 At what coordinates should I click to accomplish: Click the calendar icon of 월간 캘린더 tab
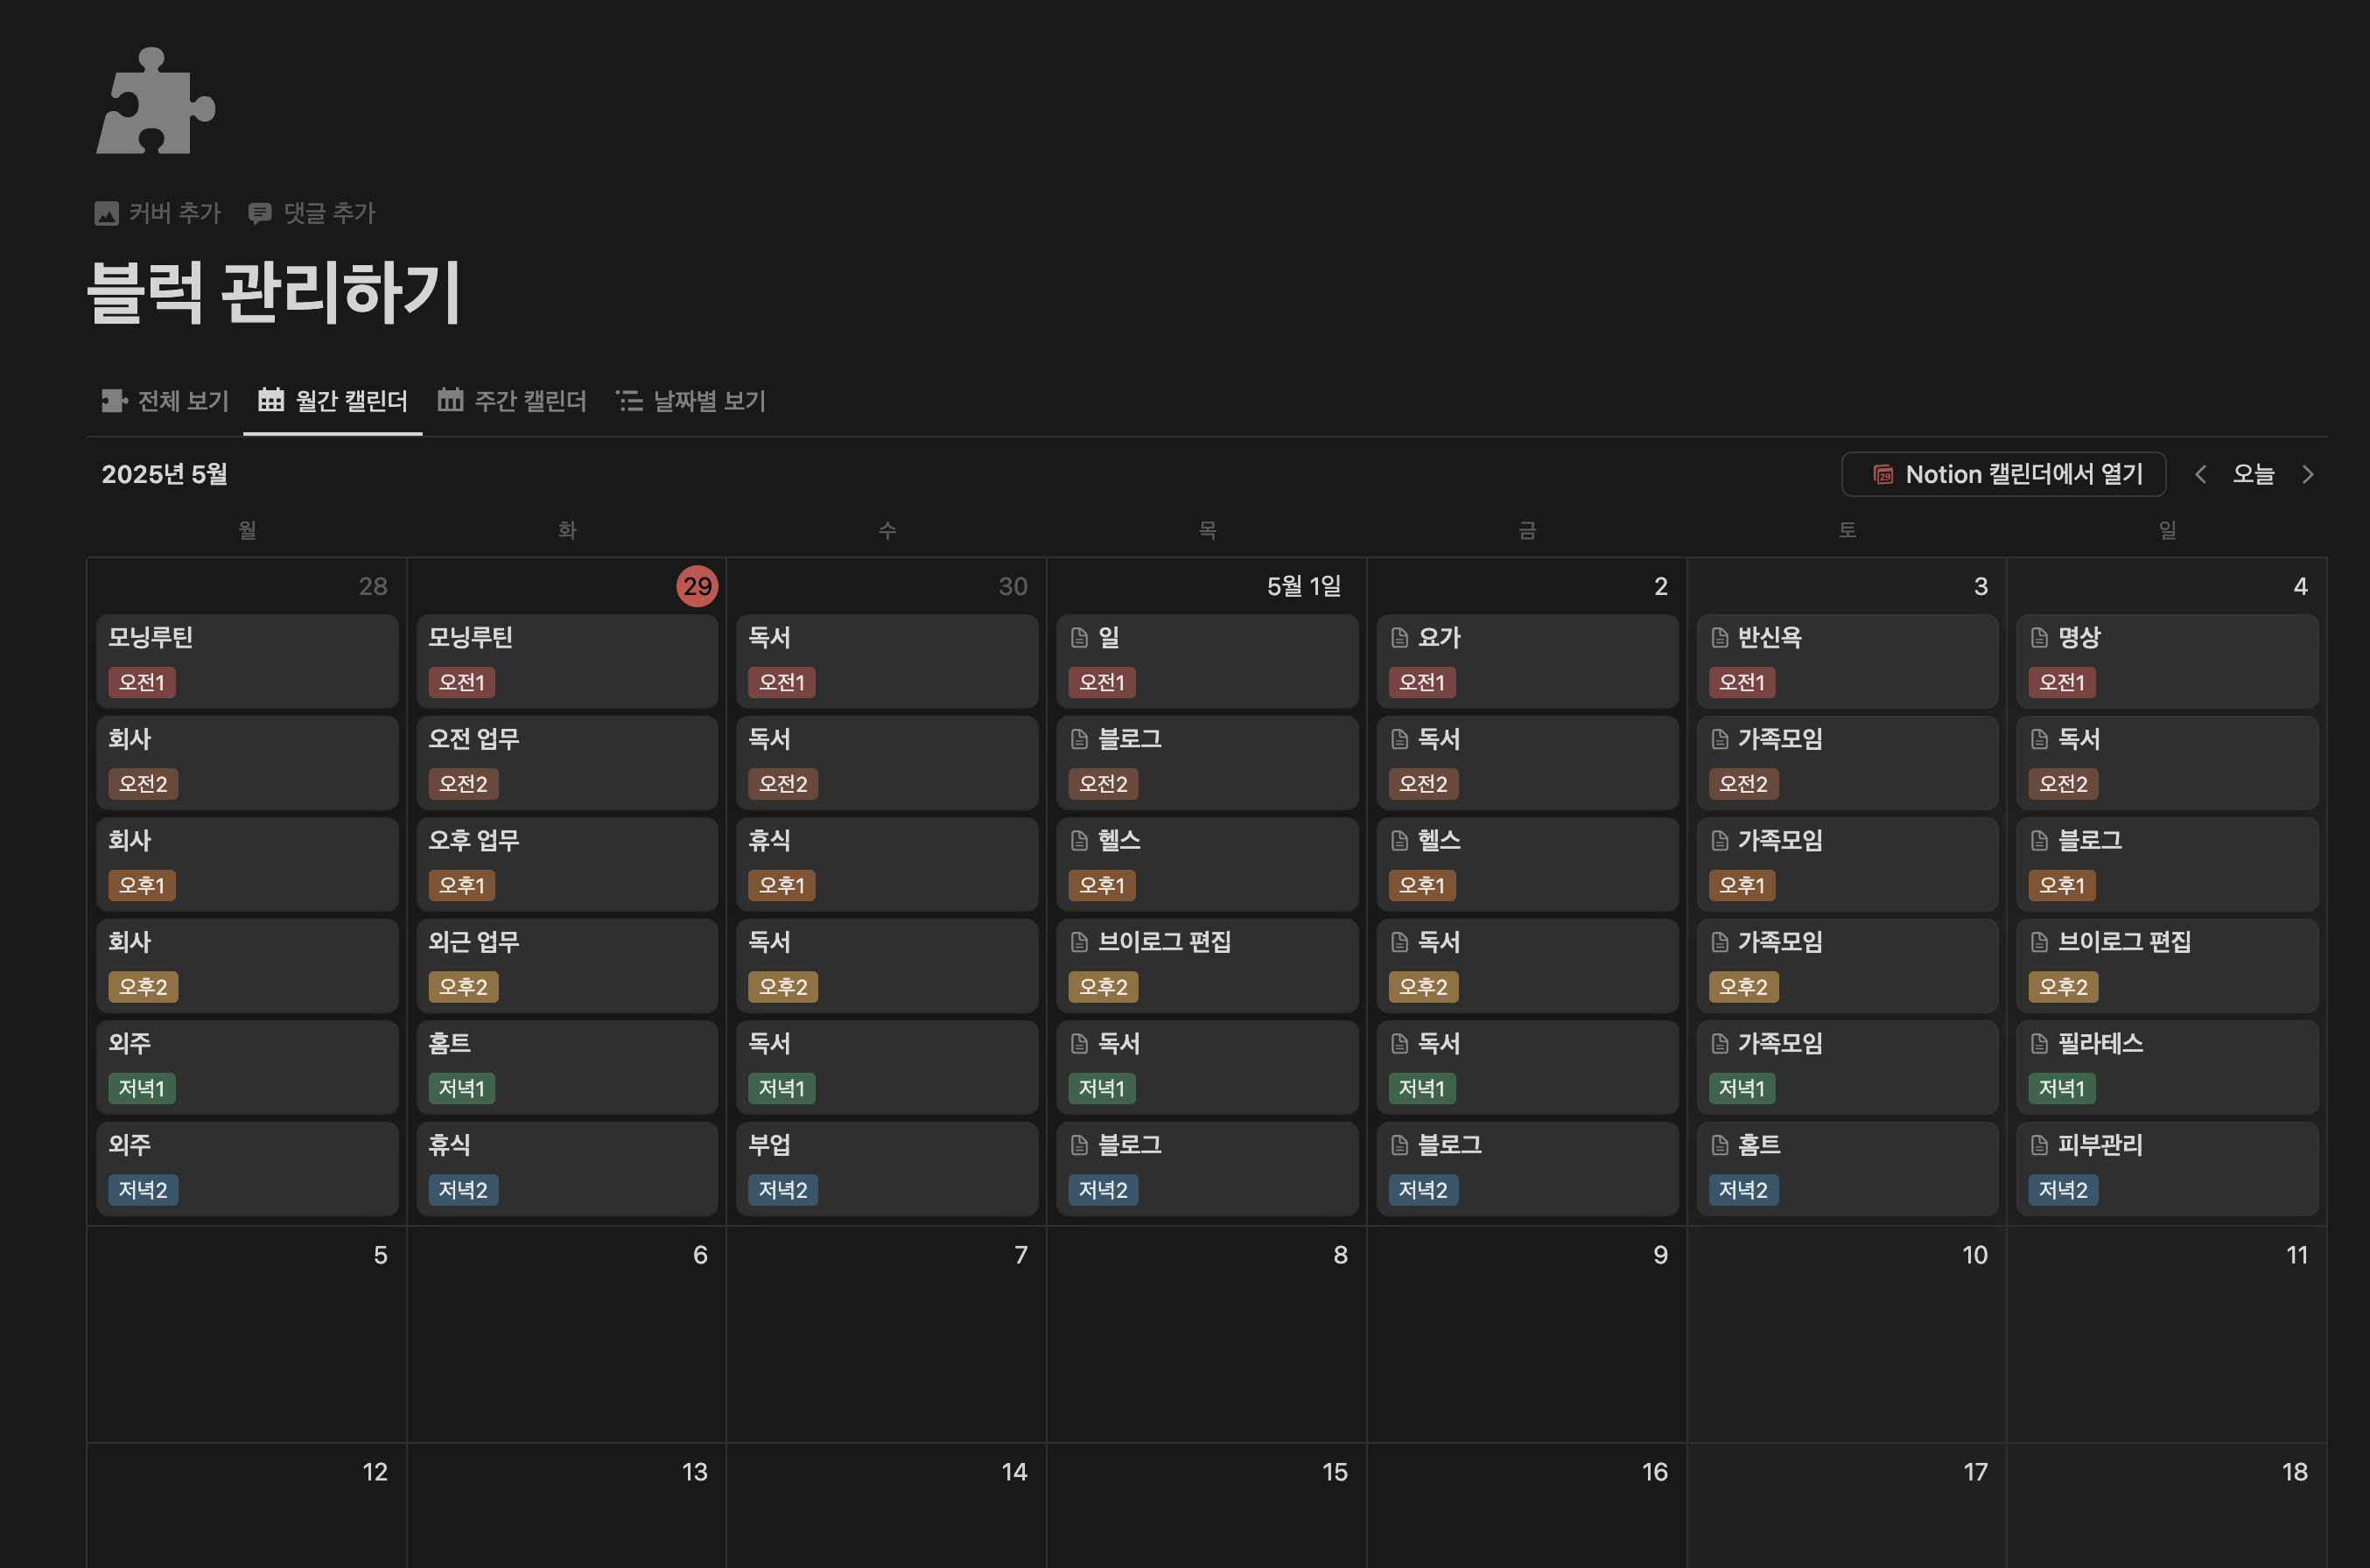click(x=271, y=400)
